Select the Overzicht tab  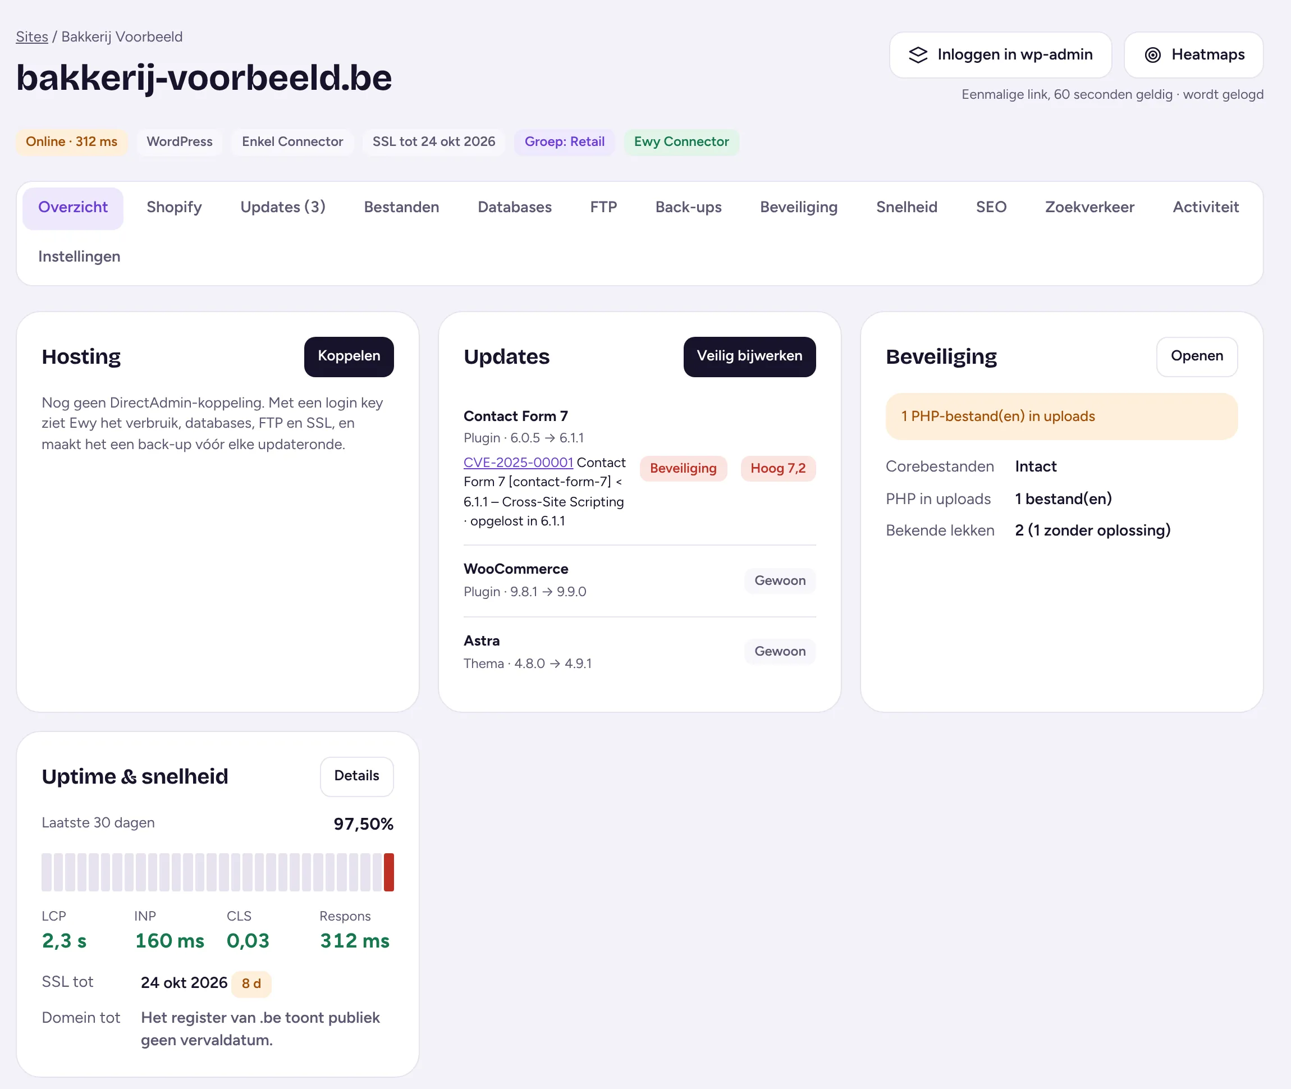(73, 208)
